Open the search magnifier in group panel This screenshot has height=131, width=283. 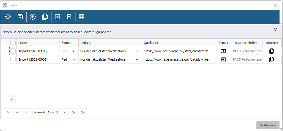275,29
